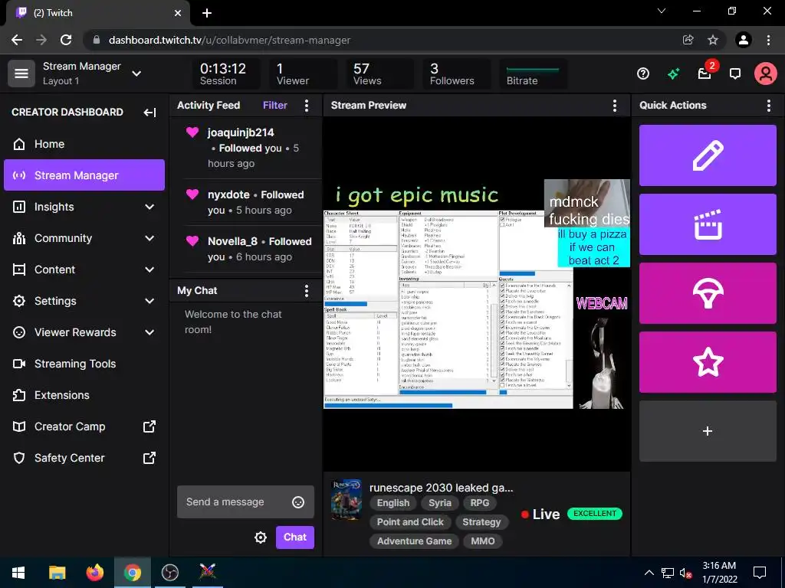Click the English stream tag
This screenshot has width=785, height=588.
click(x=393, y=504)
